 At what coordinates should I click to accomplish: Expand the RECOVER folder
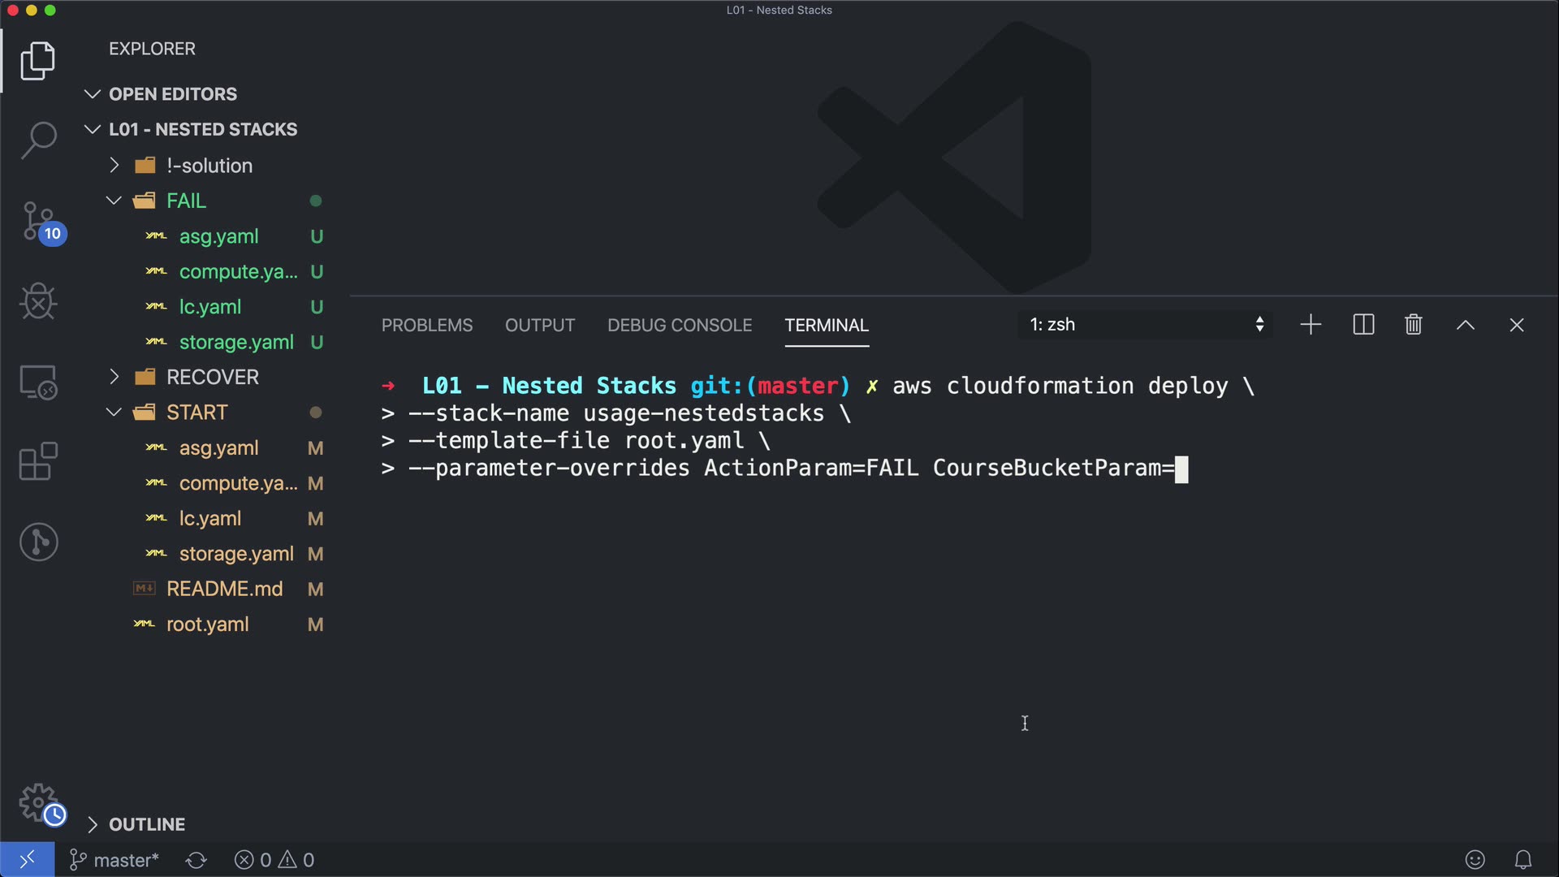tap(212, 377)
